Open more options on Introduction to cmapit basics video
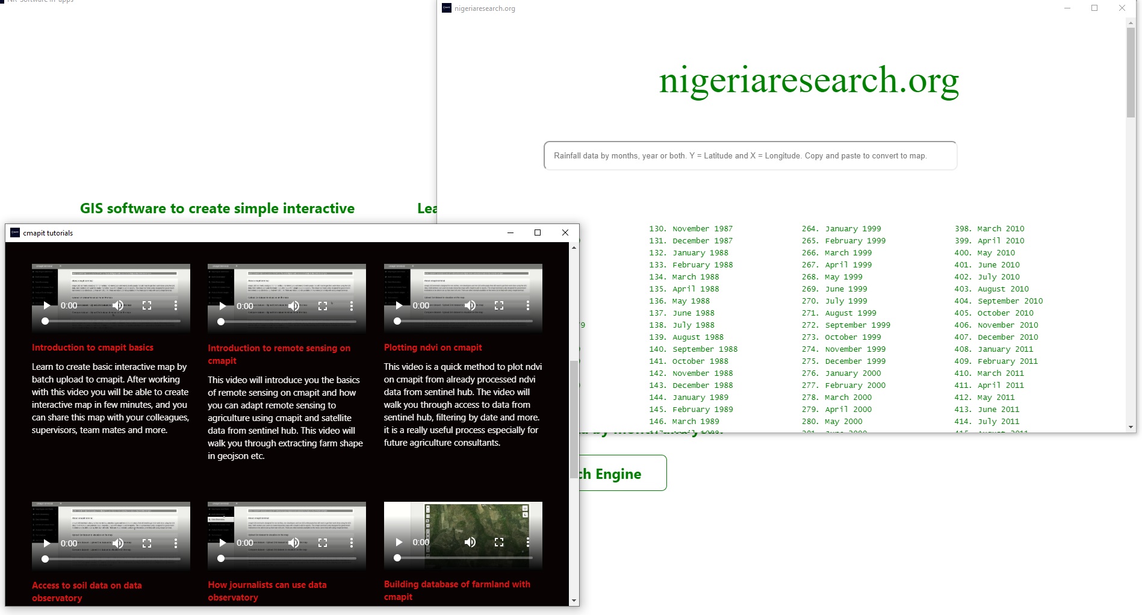1142x615 pixels. [x=176, y=306]
